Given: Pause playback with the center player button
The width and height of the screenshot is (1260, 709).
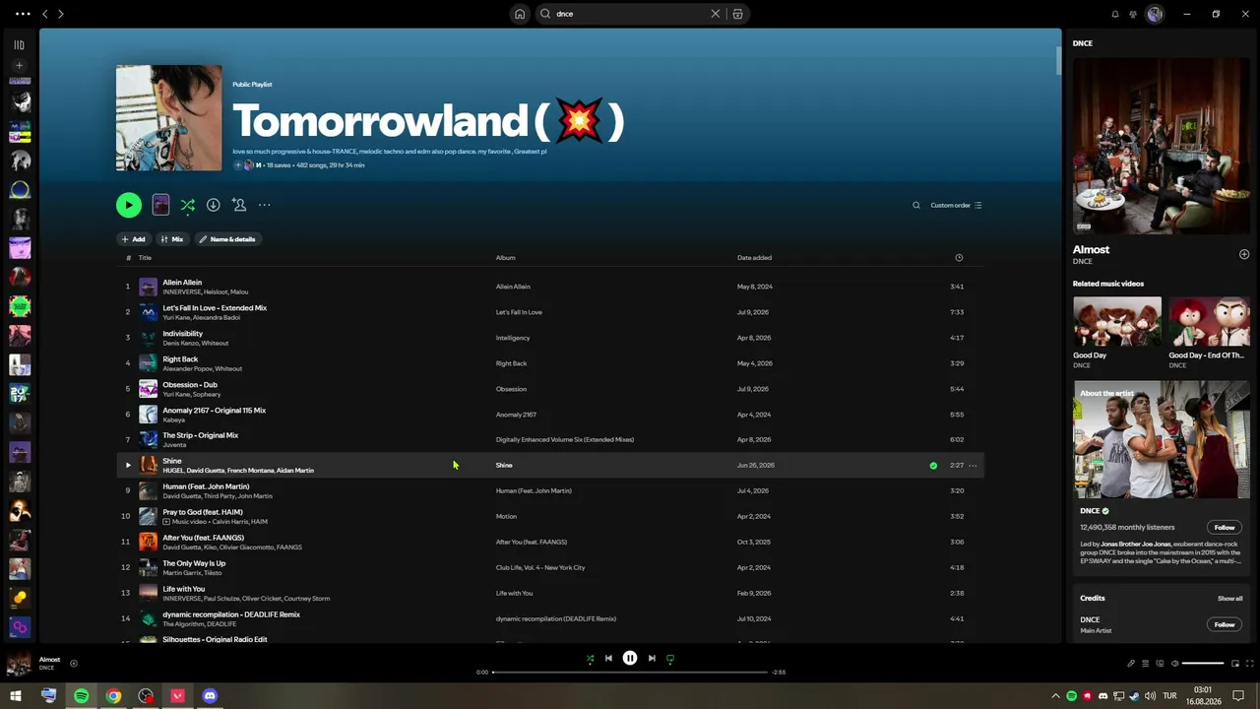Looking at the screenshot, I should click(x=630, y=659).
